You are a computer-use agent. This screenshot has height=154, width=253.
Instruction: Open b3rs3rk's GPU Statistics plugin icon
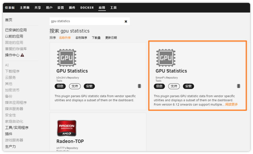pos(67,58)
